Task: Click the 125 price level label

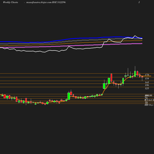Action: 147,88
